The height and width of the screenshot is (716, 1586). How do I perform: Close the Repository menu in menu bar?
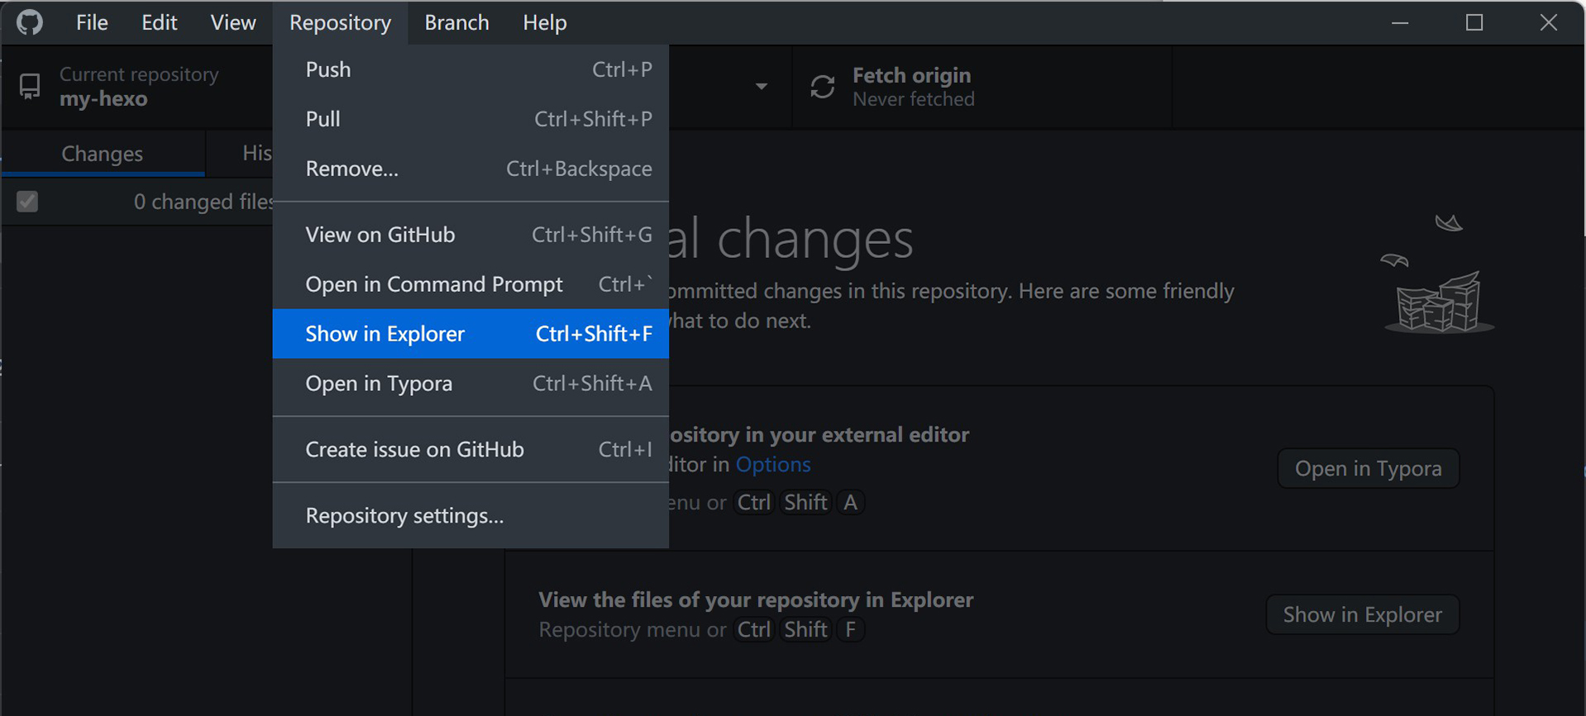coord(340,22)
